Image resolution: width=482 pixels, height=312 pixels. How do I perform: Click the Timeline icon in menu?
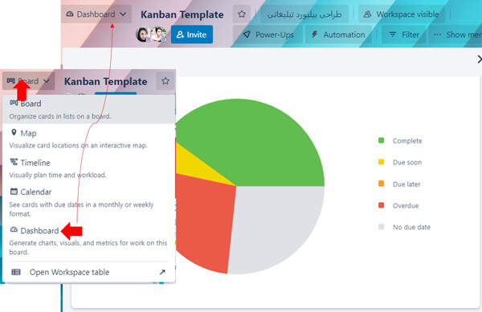tap(14, 162)
